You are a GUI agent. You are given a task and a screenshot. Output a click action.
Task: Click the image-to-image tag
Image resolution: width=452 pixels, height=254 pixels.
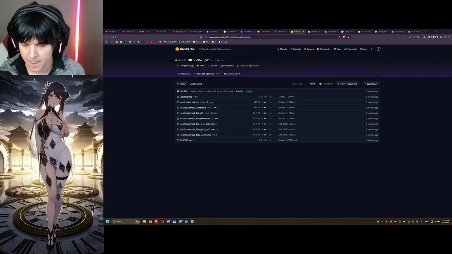186,66
